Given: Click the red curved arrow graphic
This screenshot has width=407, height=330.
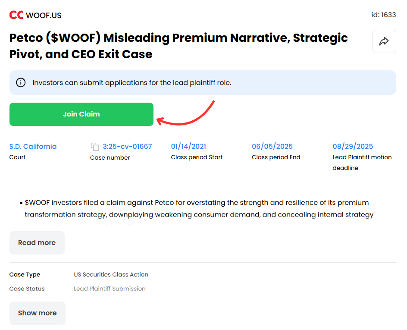Looking at the screenshot, I should coord(185,113).
